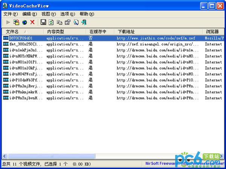Screen dimensions: 226x169
Task: Select the id=nH0YrHDkPW... file name
Action: pos(26,56)
